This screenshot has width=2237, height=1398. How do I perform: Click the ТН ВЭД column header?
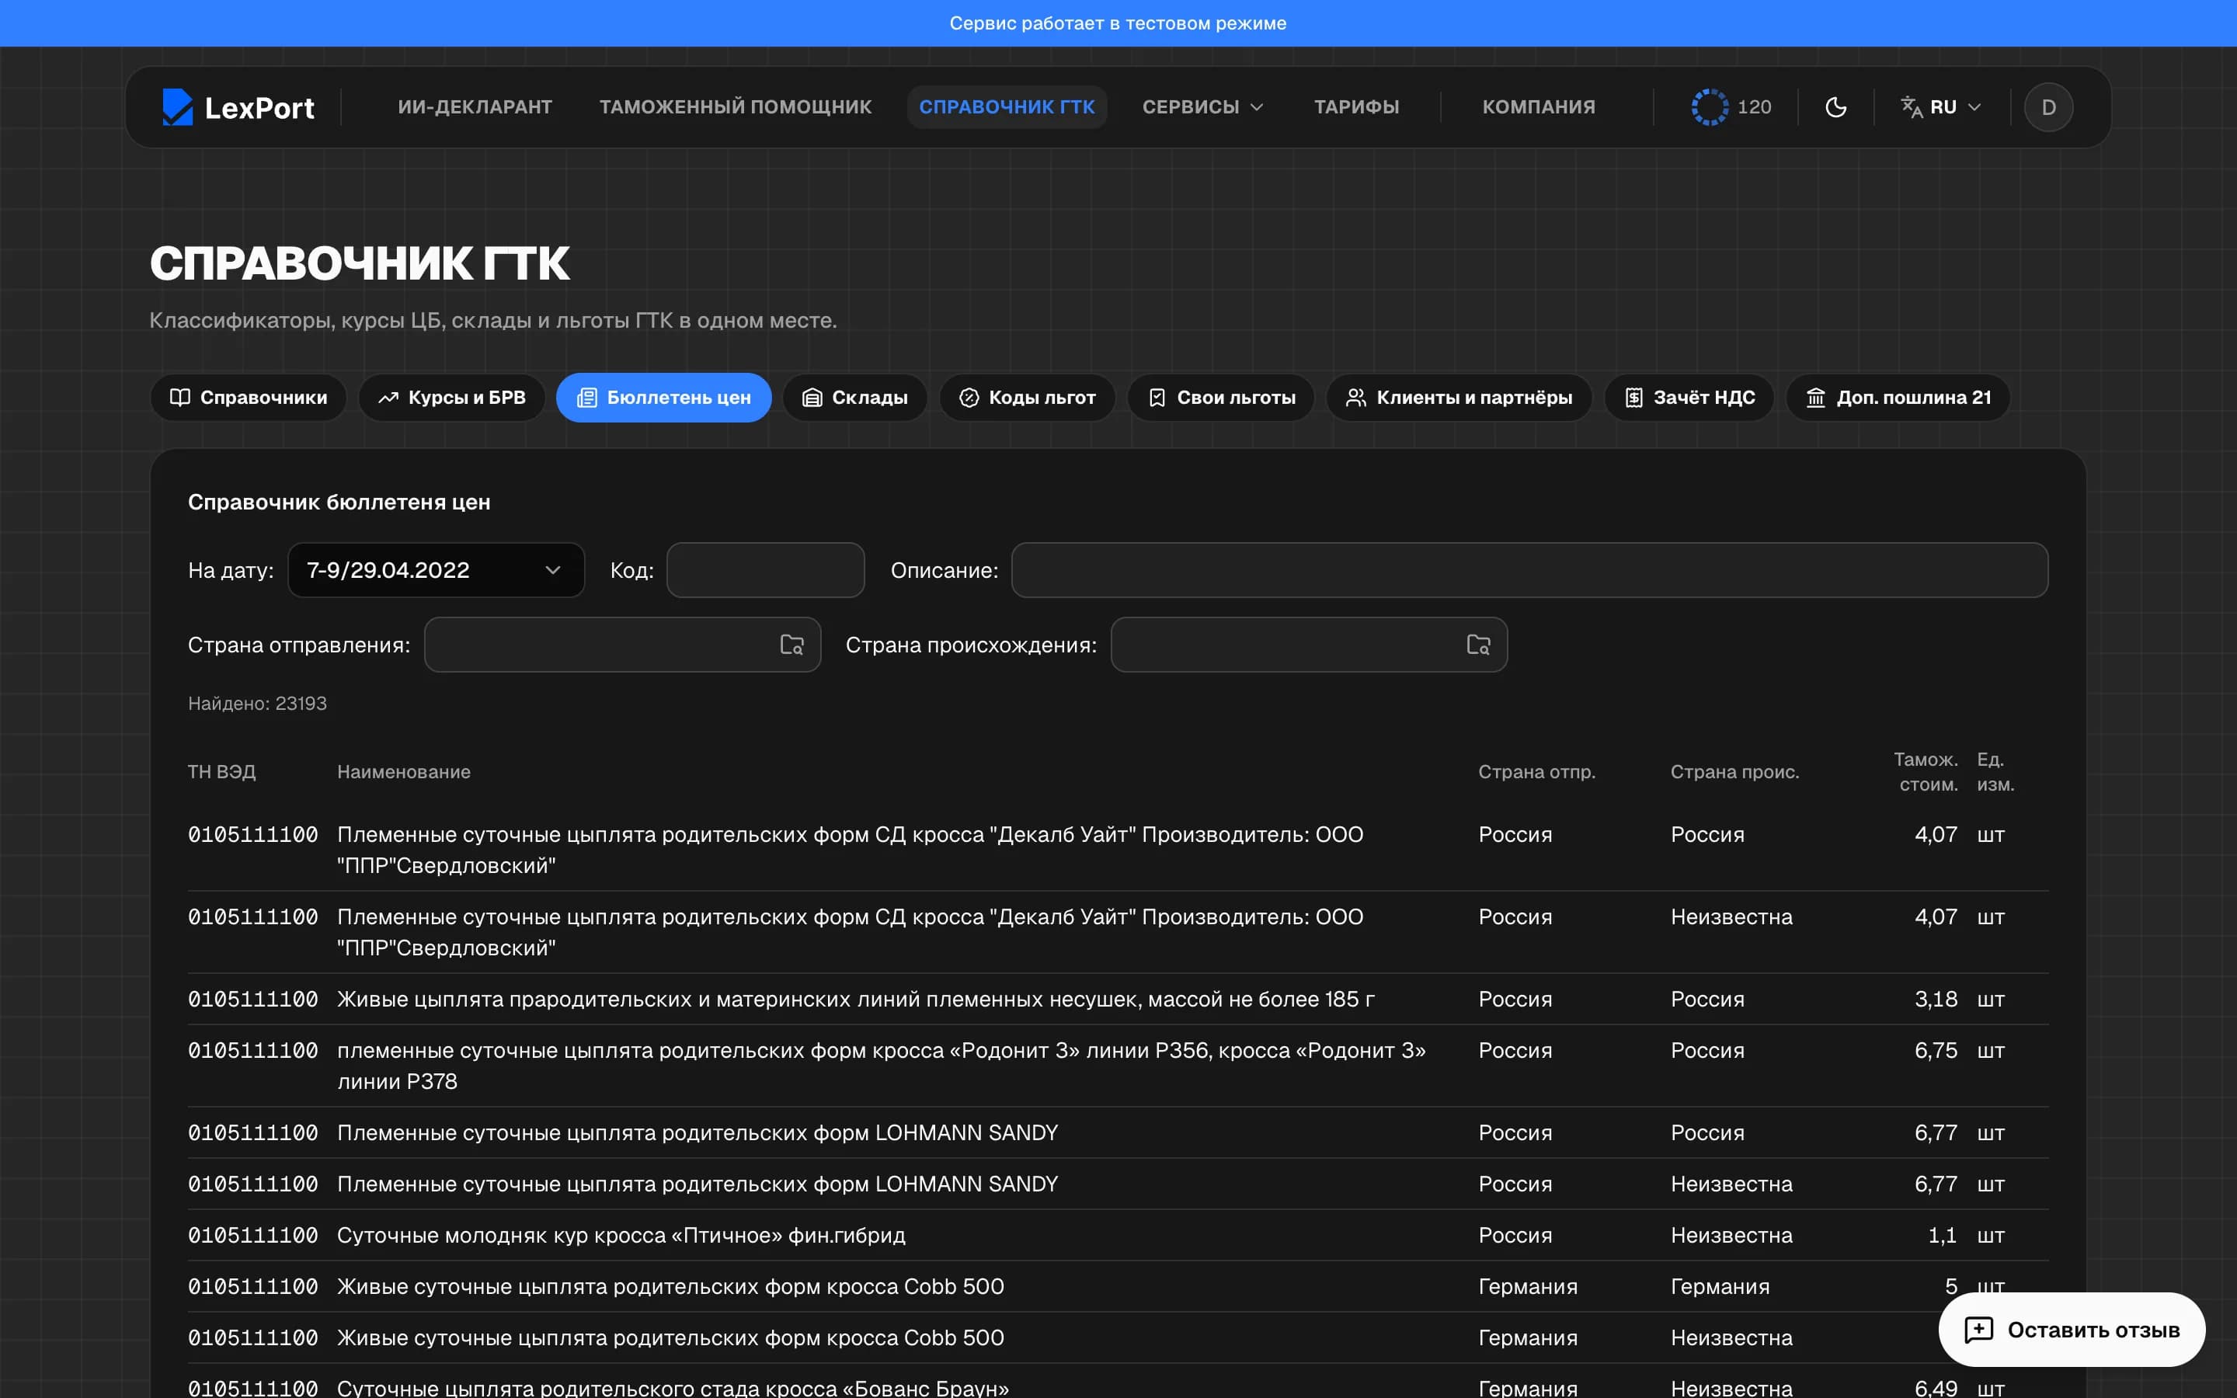click(x=222, y=771)
